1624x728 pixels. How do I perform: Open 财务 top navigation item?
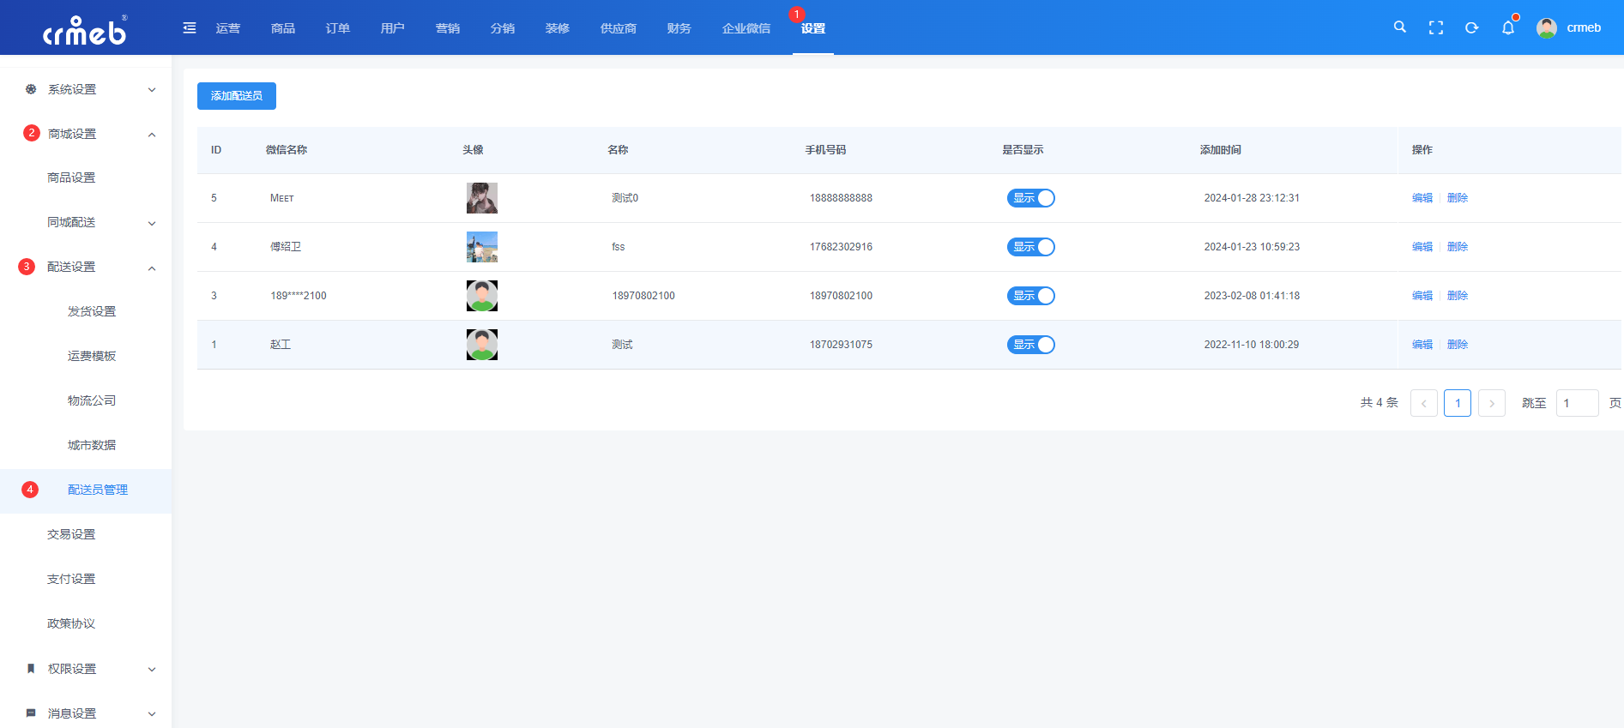tap(679, 28)
